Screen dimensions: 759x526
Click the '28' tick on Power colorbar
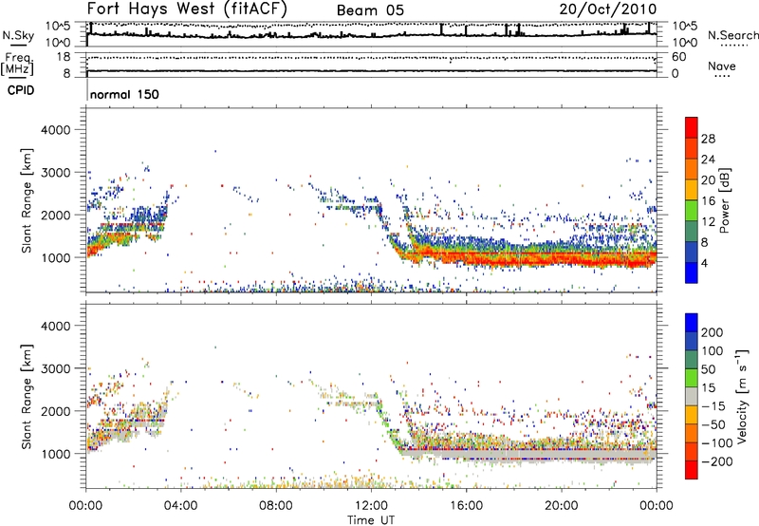pyautogui.click(x=708, y=139)
